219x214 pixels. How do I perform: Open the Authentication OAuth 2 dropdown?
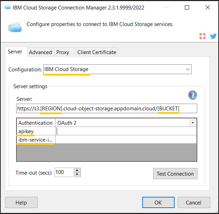coord(192,123)
